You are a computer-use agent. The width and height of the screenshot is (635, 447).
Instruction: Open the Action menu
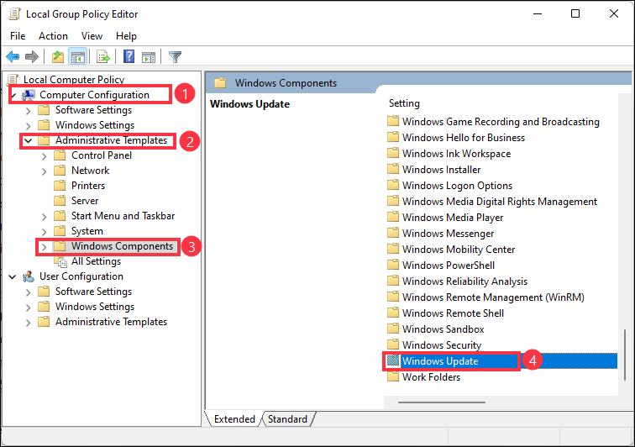53,36
